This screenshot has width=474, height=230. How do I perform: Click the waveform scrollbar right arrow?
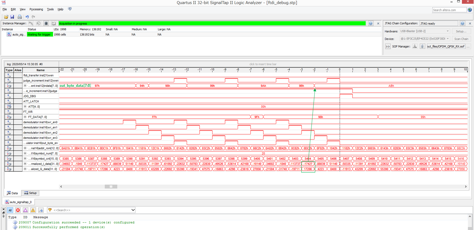(x=466, y=186)
